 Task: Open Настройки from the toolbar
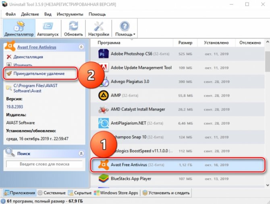[x=99, y=28]
